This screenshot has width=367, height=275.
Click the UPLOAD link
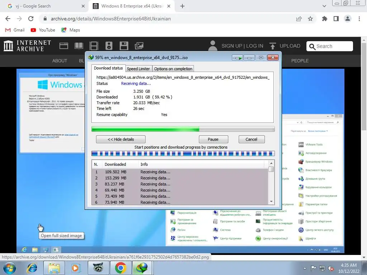pyautogui.click(x=290, y=46)
